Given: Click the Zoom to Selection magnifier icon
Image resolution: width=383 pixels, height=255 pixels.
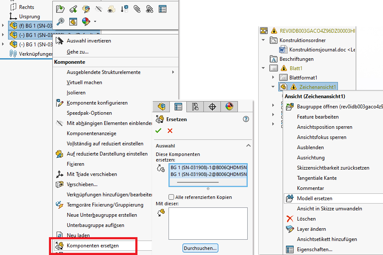Looking at the screenshot, I should click(x=60, y=21).
